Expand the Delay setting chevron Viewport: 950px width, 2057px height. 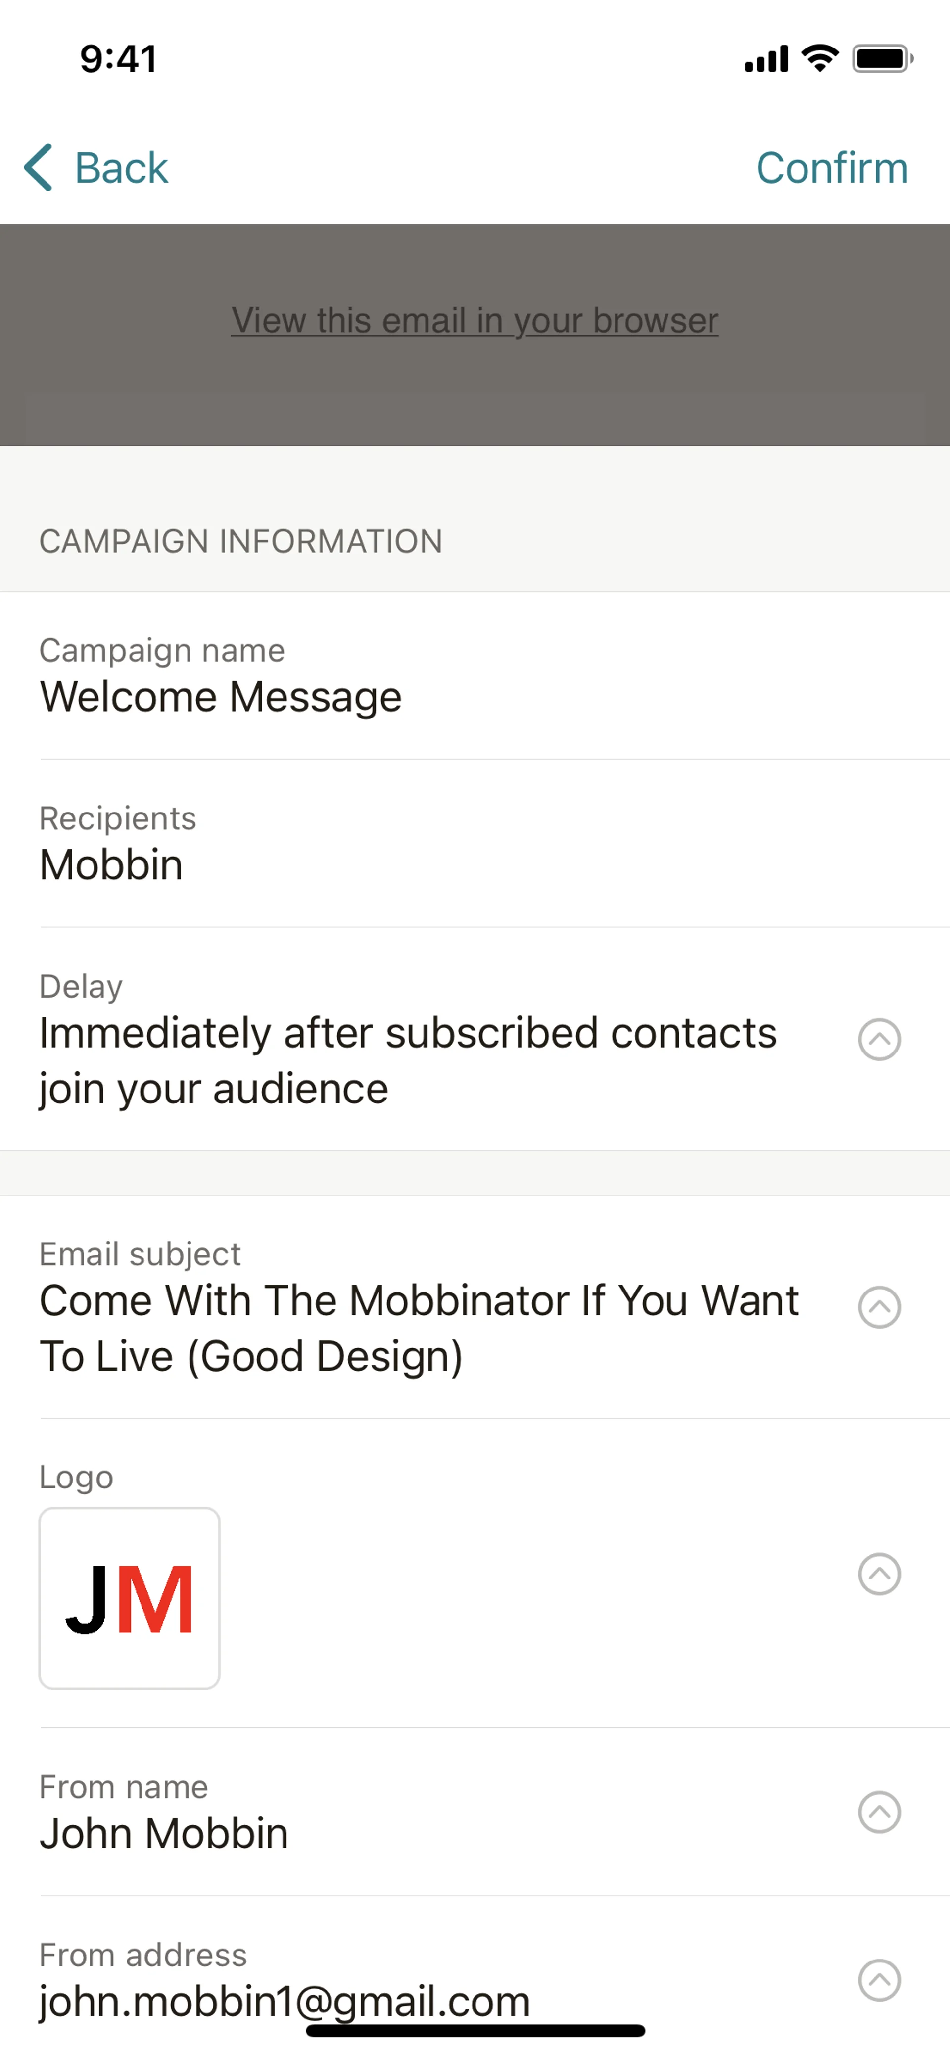click(879, 1040)
